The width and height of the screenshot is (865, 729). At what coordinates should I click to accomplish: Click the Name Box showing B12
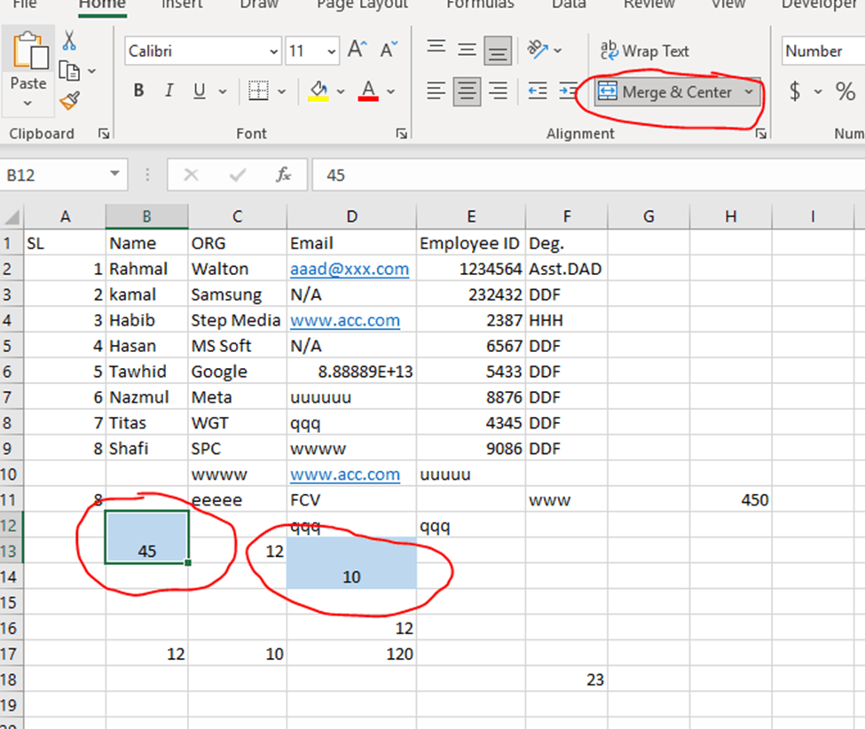tap(54, 175)
